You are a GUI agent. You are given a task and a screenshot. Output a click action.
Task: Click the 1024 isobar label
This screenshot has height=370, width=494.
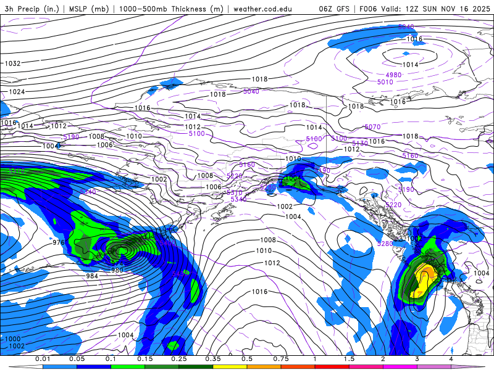pyautogui.click(x=17, y=91)
